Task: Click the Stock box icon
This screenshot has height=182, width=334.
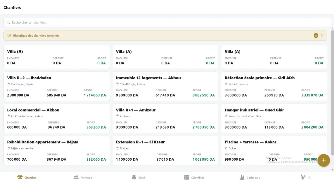Action: (x=134, y=177)
